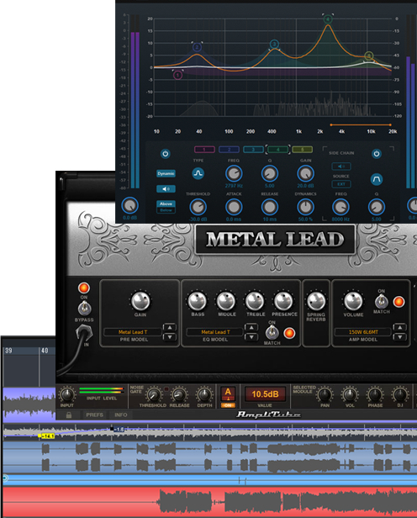Image resolution: width=417 pixels, height=518 pixels.
Task: Click the side chain Q knob
Action: (x=377, y=207)
